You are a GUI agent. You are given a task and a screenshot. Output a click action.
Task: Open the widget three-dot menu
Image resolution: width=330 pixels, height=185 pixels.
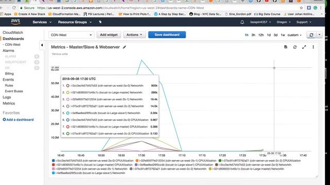click(x=313, y=47)
